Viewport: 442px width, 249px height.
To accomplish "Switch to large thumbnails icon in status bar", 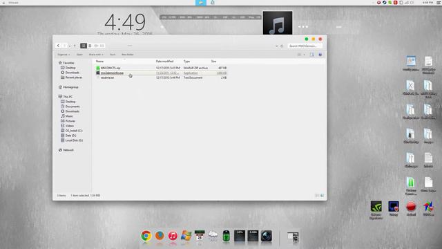I will point(323,195).
